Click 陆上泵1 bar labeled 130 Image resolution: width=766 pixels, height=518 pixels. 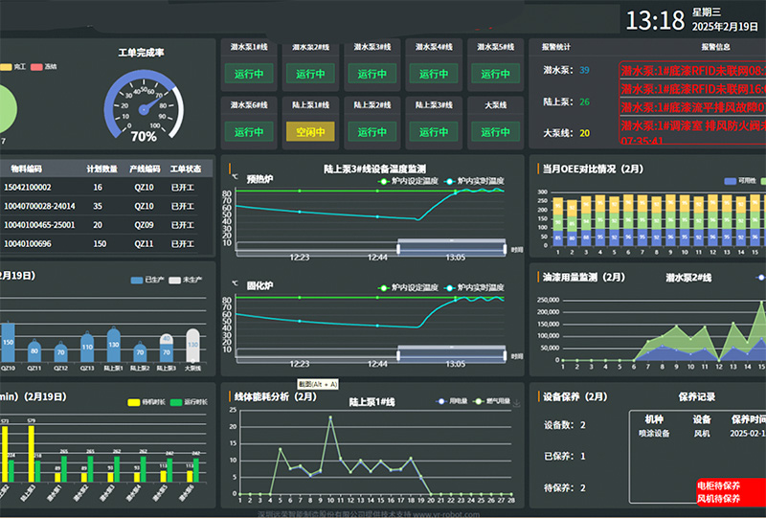tap(113, 345)
